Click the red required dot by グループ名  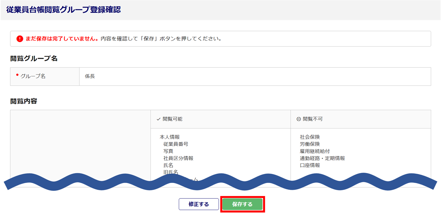click(17, 75)
